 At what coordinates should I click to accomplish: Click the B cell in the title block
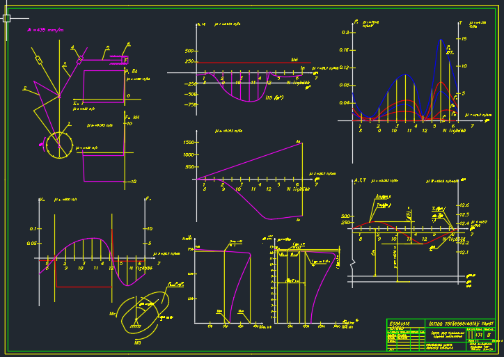[489, 335]
